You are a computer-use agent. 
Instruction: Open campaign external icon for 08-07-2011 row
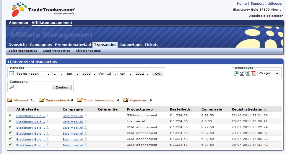click(85, 145)
